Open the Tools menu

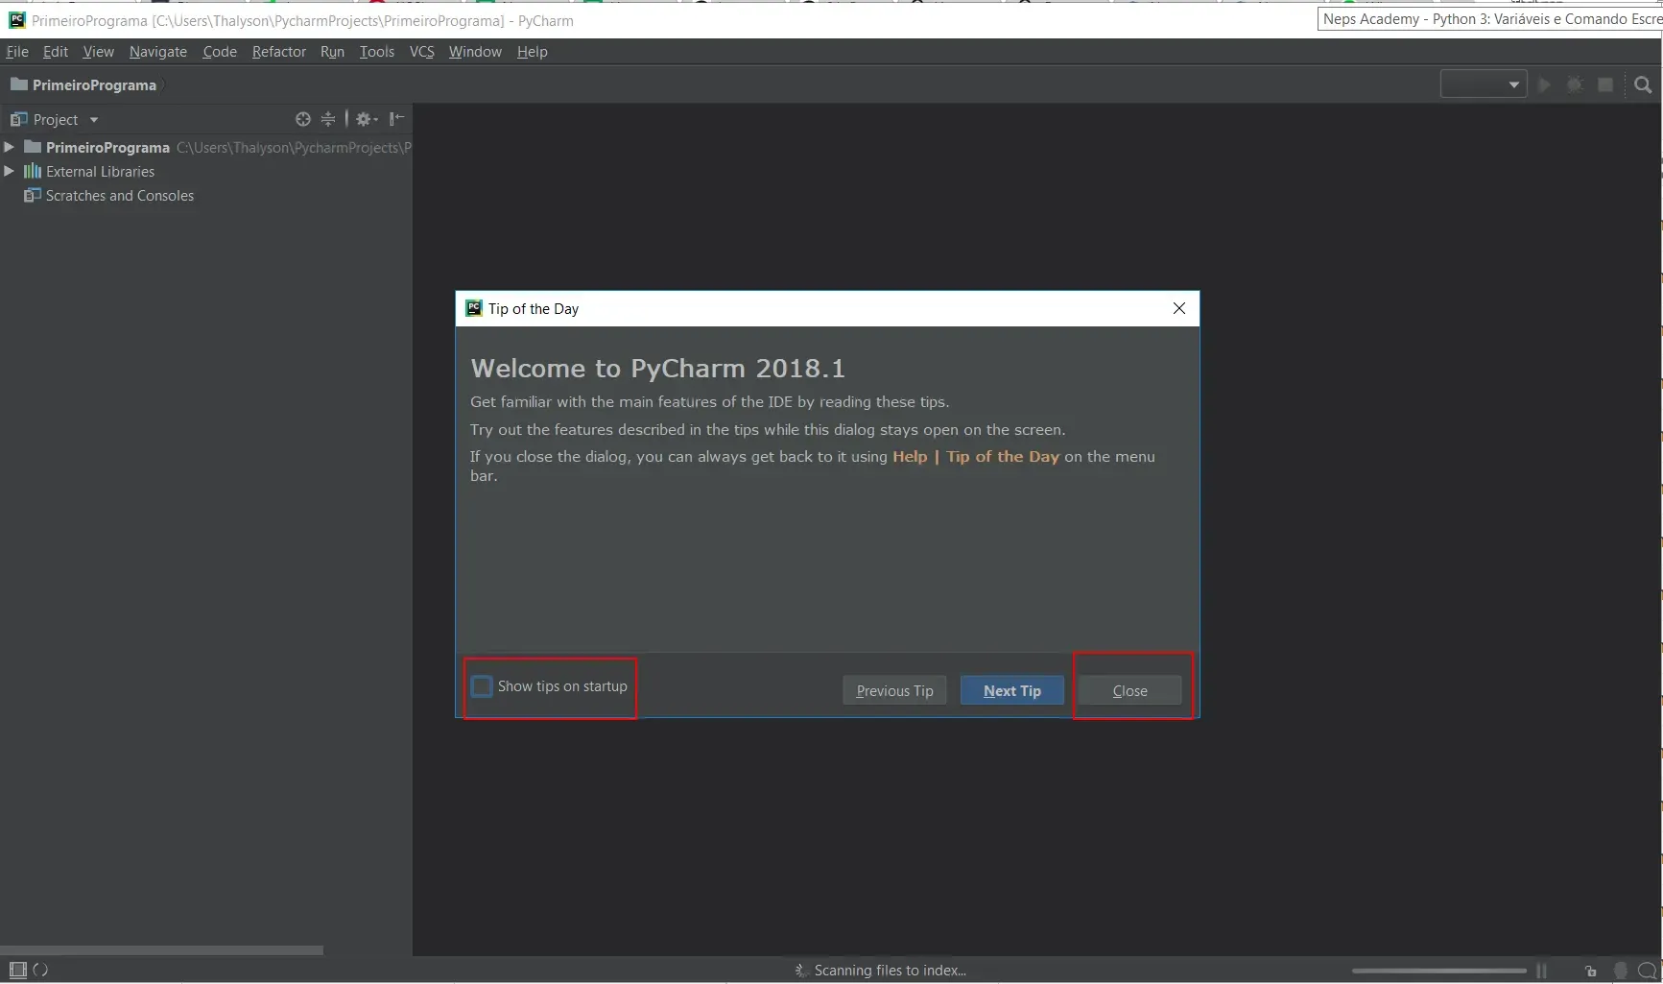click(377, 52)
